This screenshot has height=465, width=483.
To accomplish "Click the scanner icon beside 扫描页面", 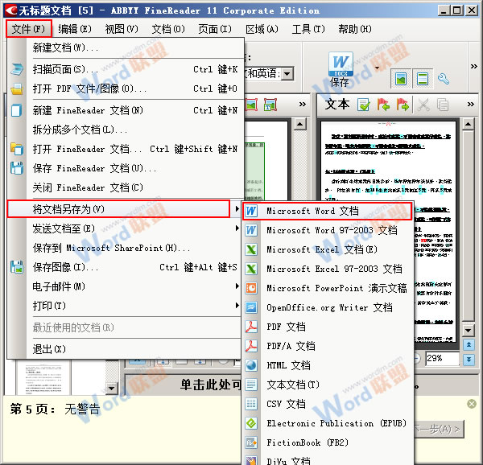I will coord(17,69).
